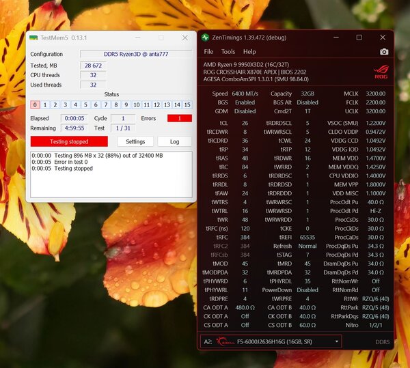Screen dimensions: 410x368
Task: Click the G.Skill logo in module selector
Action: point(225,341)
